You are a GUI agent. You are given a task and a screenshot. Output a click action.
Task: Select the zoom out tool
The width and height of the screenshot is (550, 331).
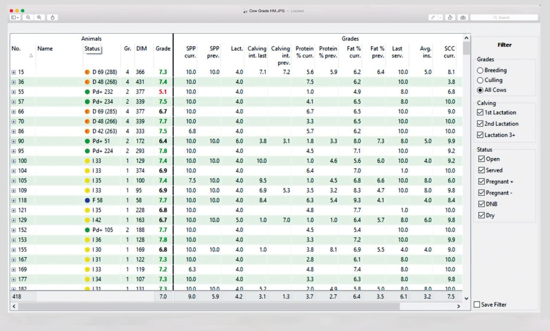pyautogui.click(x=28, y=17)
